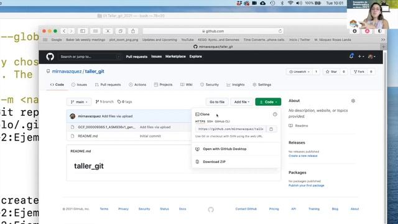Select the HTTPS clone option
The image size is (398, 224).
[x=200, y=121]
